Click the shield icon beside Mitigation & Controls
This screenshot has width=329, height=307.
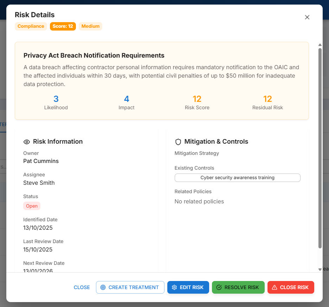(x=178, y=142)
